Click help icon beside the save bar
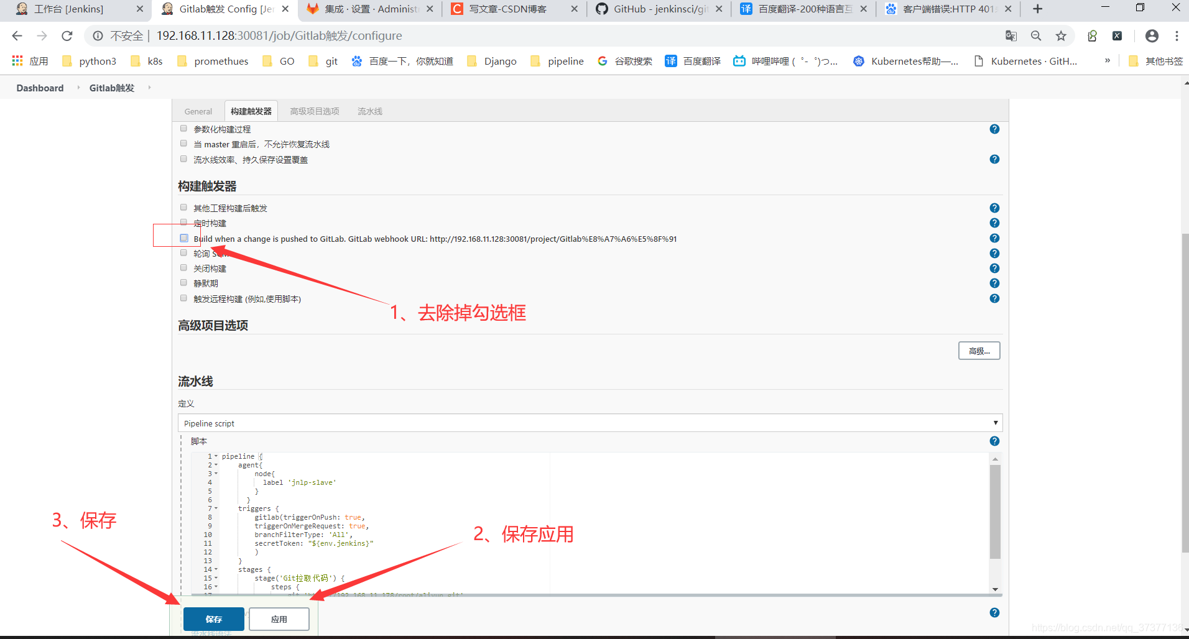 994,613
